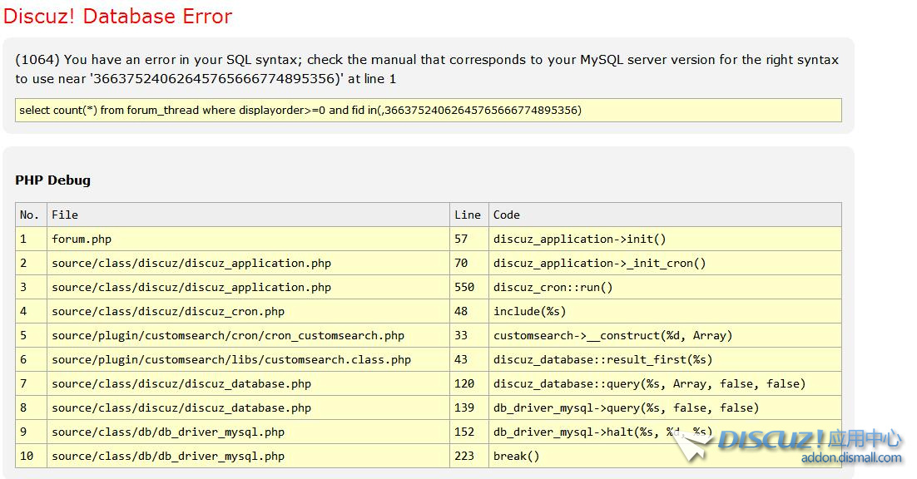Select the forum.php file entry

tap(82, 239)
